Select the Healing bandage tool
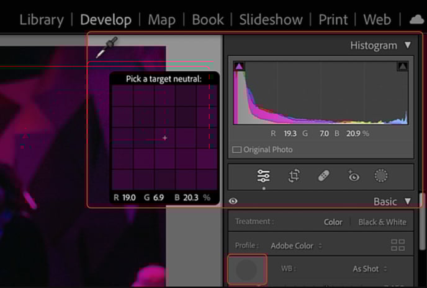The width and height of the screenshot is (427, 288). point(324,176)
